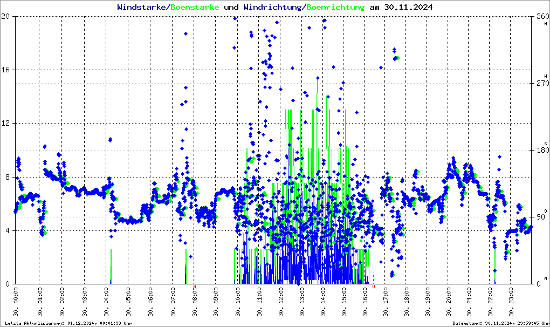Image resolution: width=550 pixels, height=327 pixels.
Task: Click the time axis label '30. 06:00'
Action: point(150,302)
